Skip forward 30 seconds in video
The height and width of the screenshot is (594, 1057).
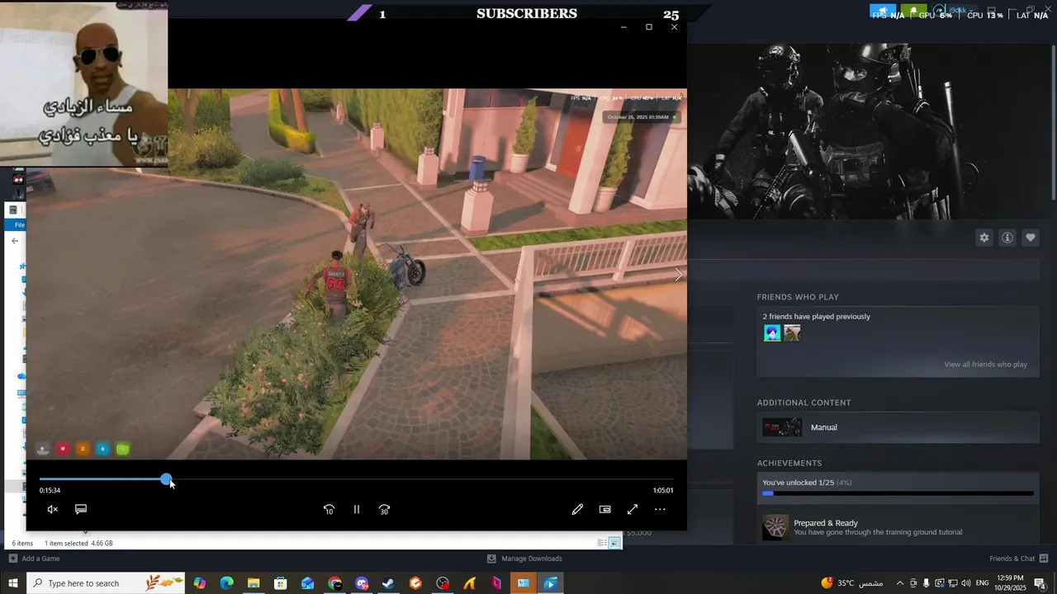pos(384,510)
